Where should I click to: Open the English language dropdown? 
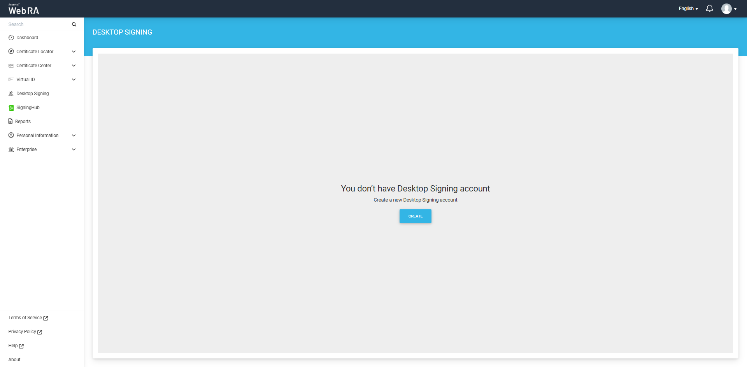coord(688,9)
